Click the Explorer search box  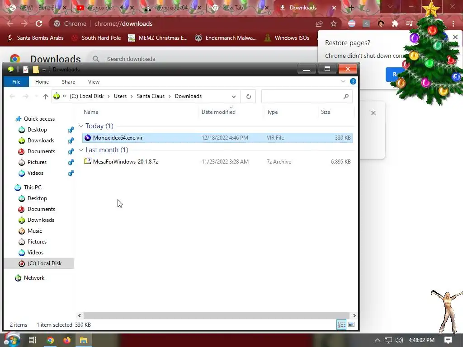307,97
